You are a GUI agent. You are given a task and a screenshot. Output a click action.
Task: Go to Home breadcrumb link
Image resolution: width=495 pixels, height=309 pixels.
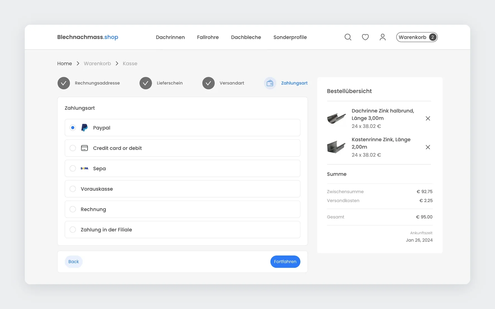tap(65, 63)
